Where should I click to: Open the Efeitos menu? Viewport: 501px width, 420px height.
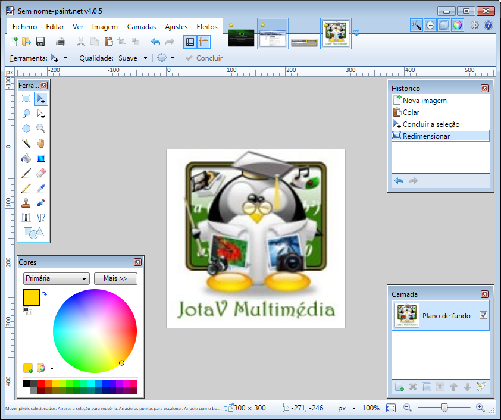pyautogui.click(x=206, y=27)
